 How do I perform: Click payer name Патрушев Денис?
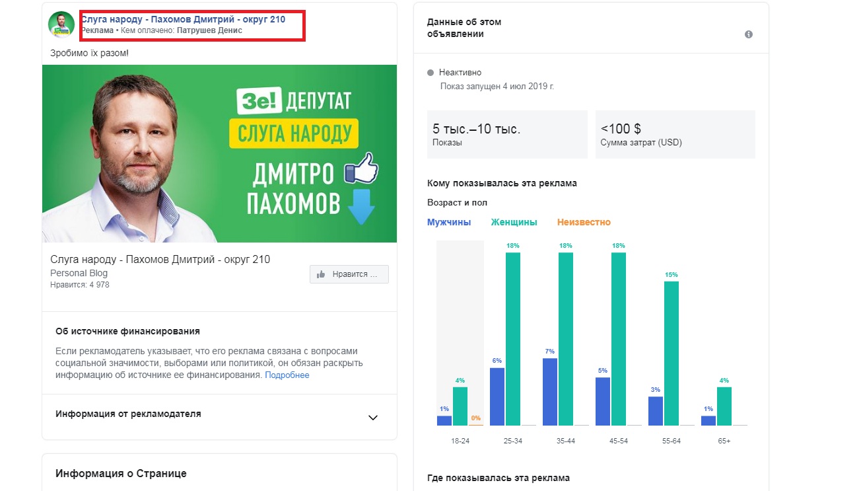pyautogui.click(x=210, y=30)
